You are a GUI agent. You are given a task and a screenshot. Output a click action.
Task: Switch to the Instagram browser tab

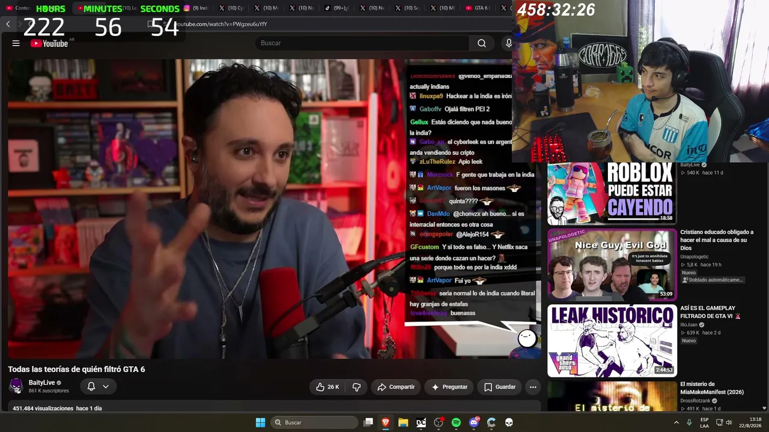(196, 8)
